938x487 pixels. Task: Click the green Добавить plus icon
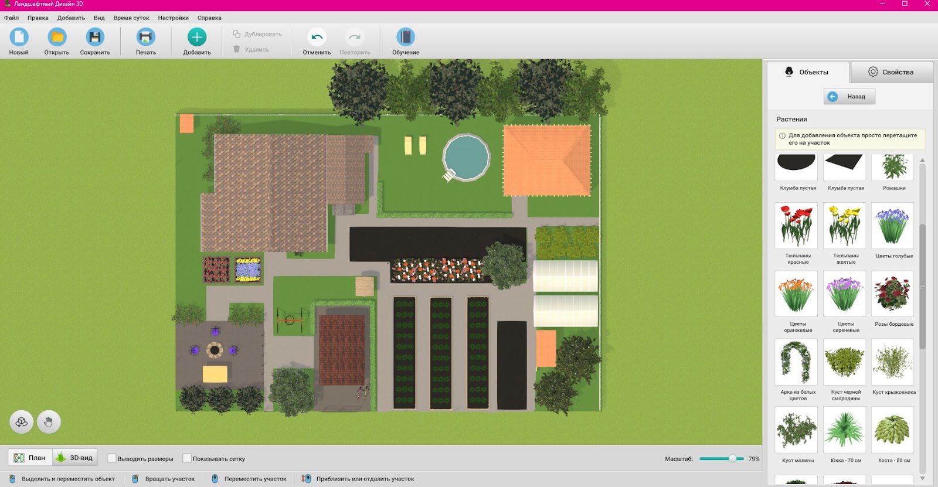197,38
